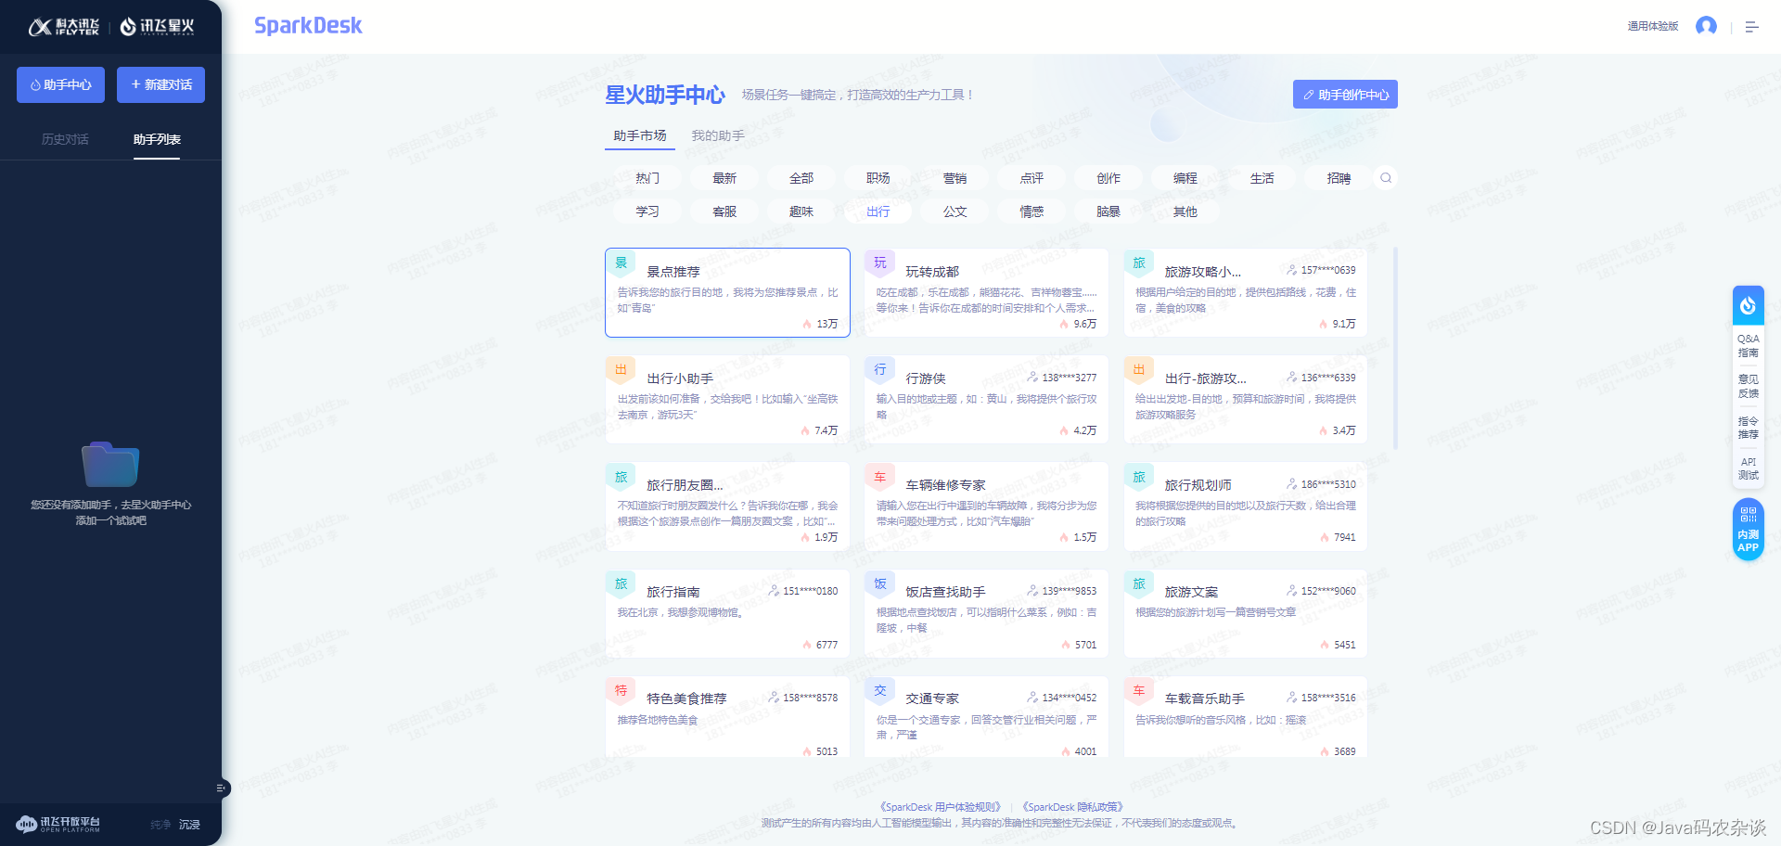
Task: Filter assistants by 热门 category
Action: 647,178
